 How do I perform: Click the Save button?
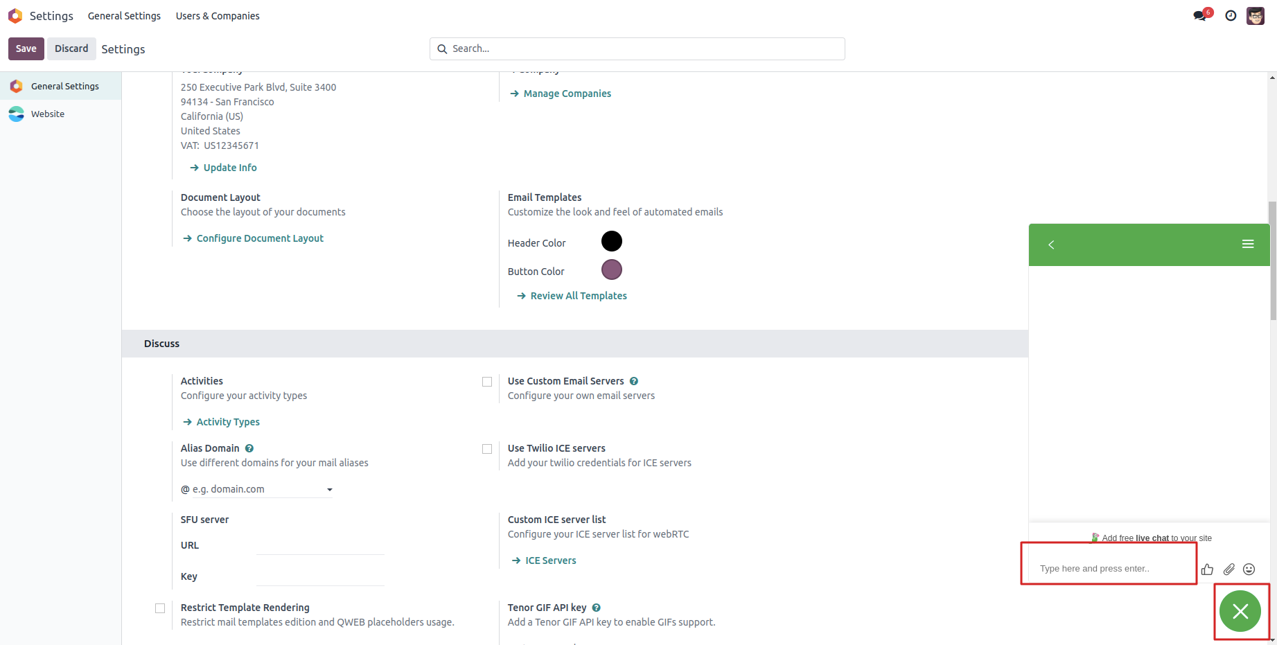pyautogui.click(x=26, y=48)
